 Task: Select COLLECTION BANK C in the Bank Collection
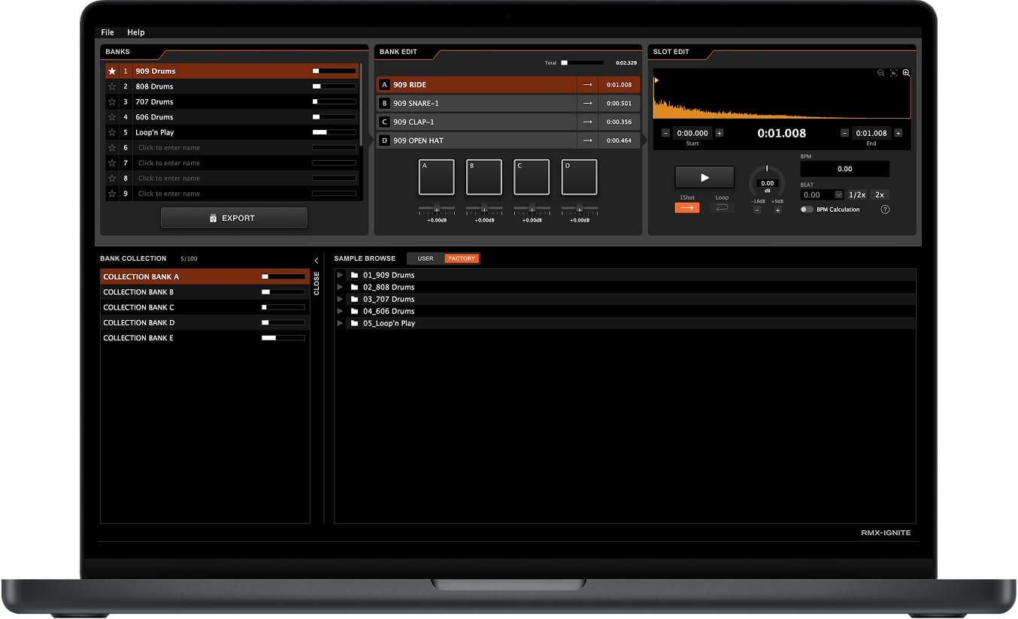[205, 307]
